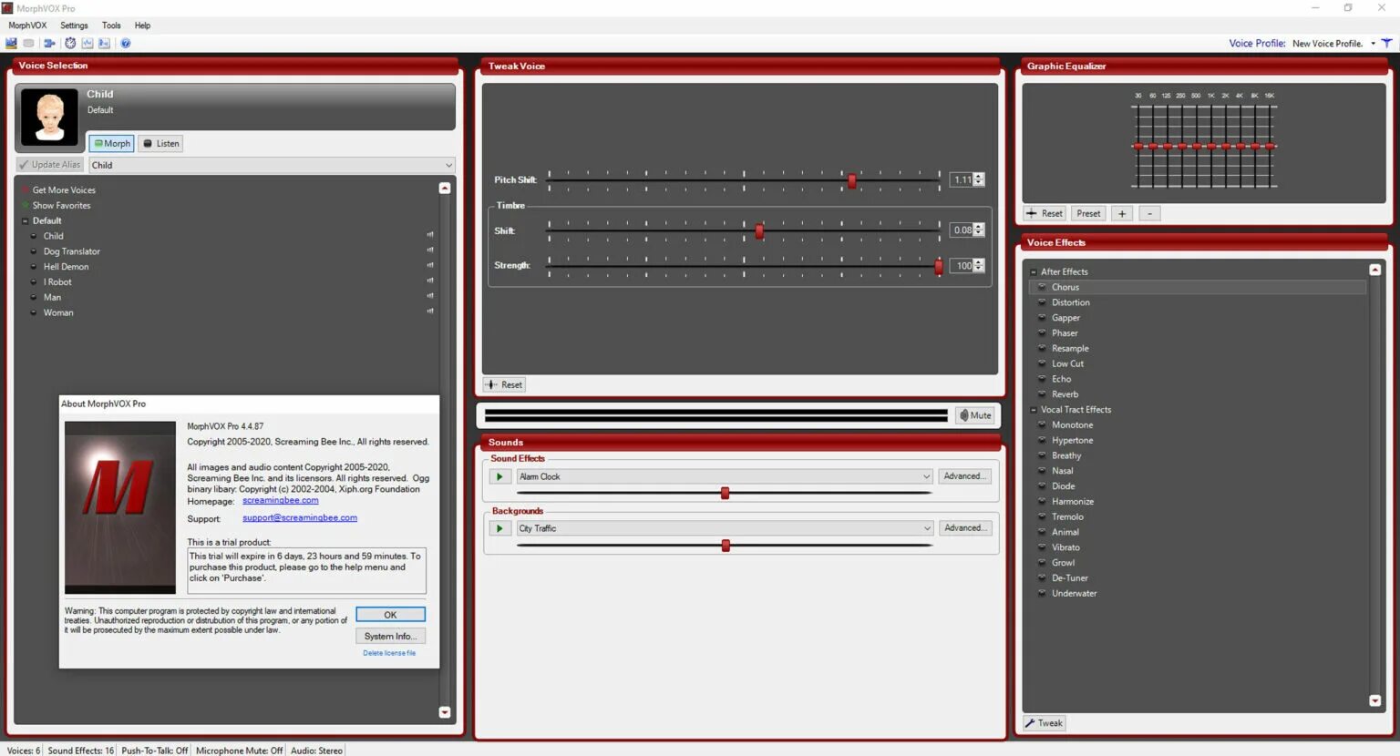The image size is (1400, 756).
Task: Reset the Tweak Voice settings
Action: [504, 384]
